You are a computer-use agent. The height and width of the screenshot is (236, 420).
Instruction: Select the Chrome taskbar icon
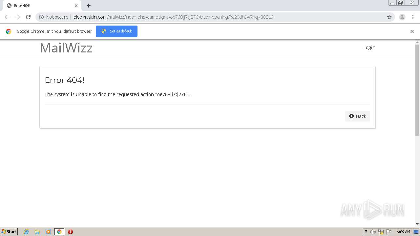[59, 232]
